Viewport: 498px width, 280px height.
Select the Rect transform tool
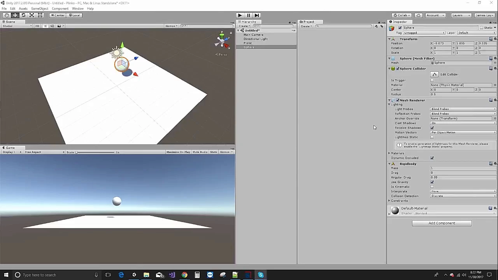tap(40, 15)
